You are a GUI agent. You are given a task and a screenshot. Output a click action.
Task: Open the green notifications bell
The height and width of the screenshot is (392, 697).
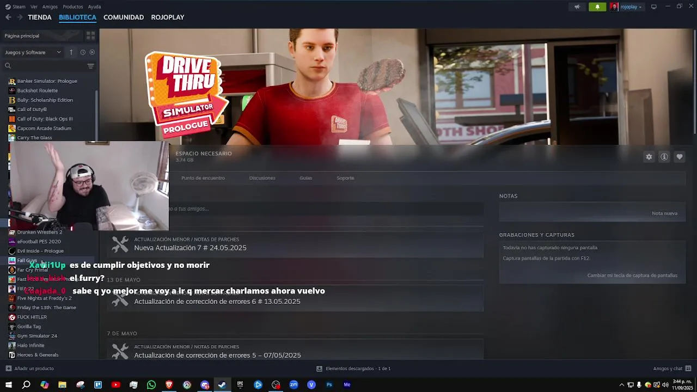tap(597, 7)
